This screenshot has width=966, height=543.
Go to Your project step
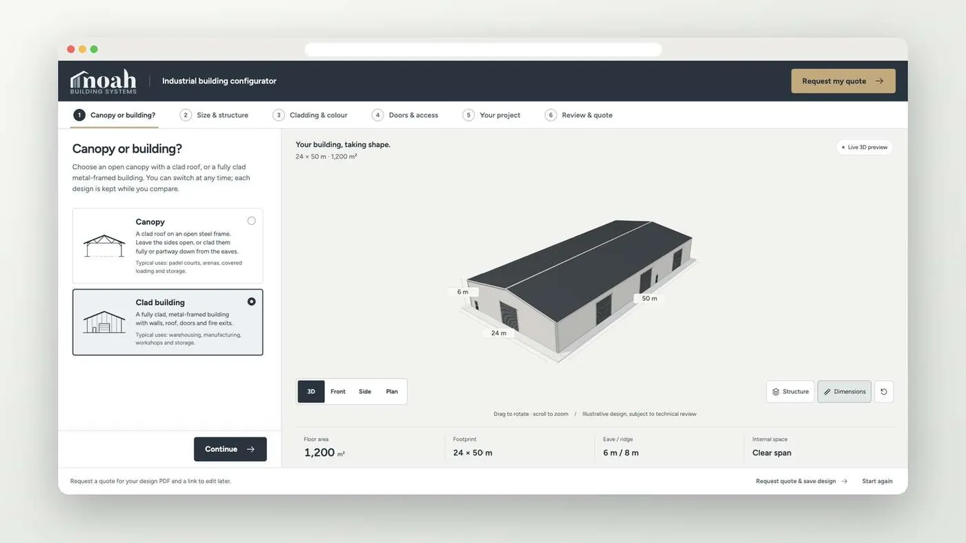(x=492, y=115)
